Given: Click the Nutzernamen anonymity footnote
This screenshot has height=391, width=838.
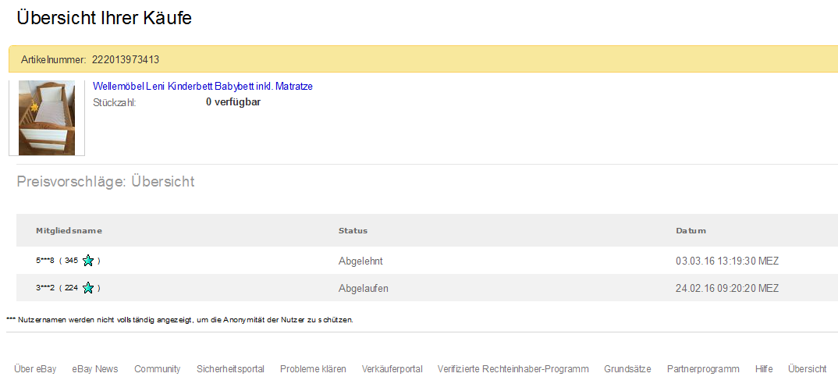Looking at the screenshot, I should click(x=180, y=320).
